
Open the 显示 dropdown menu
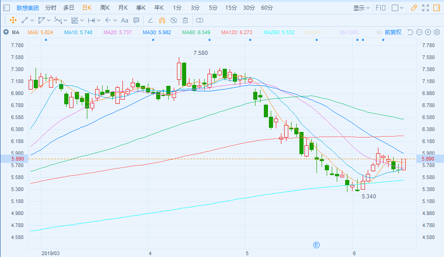coord(362,8)
